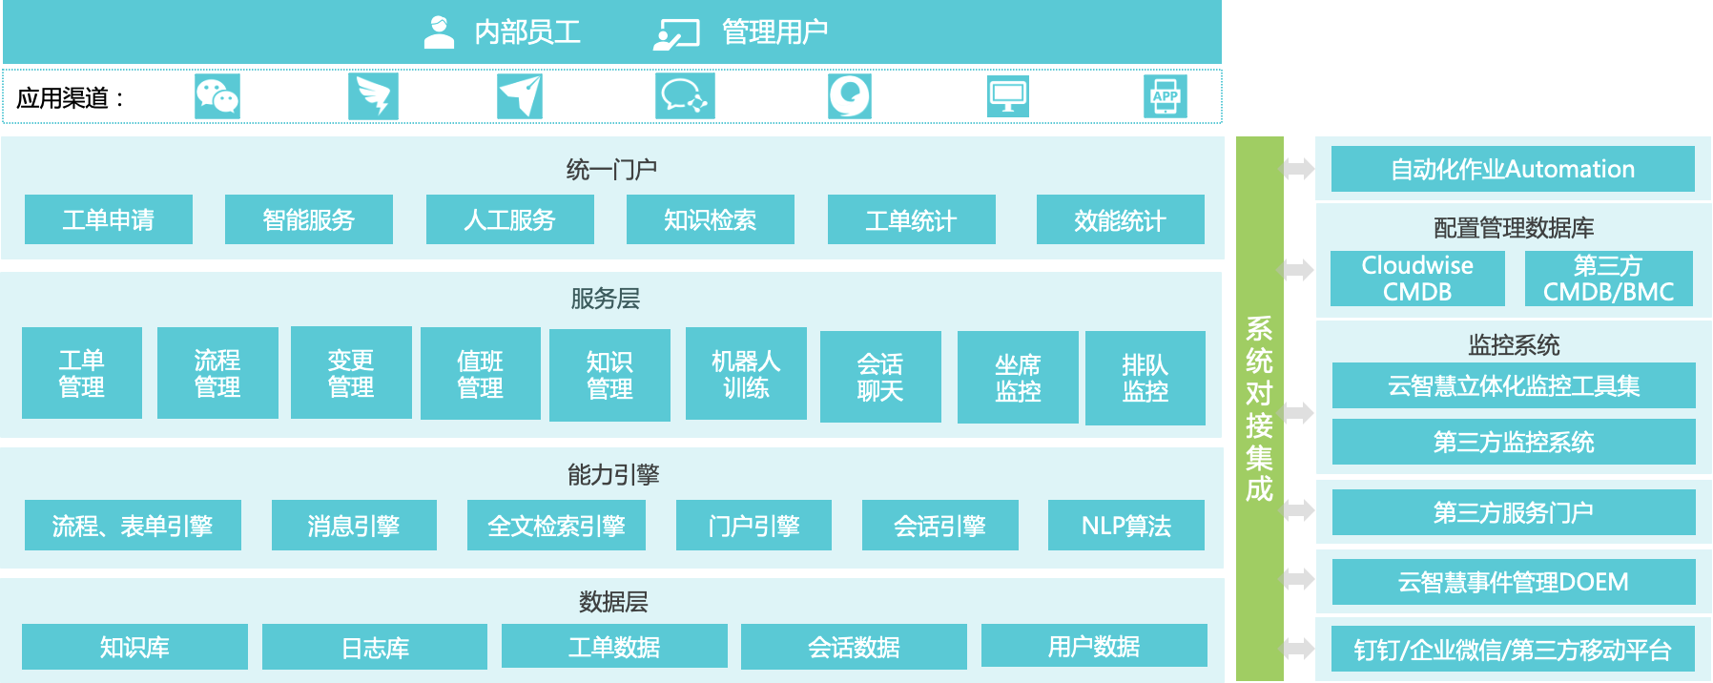Click the 机器人训练 service block
This screenshot has width=1713, height=683.
[x=746, y=374]
